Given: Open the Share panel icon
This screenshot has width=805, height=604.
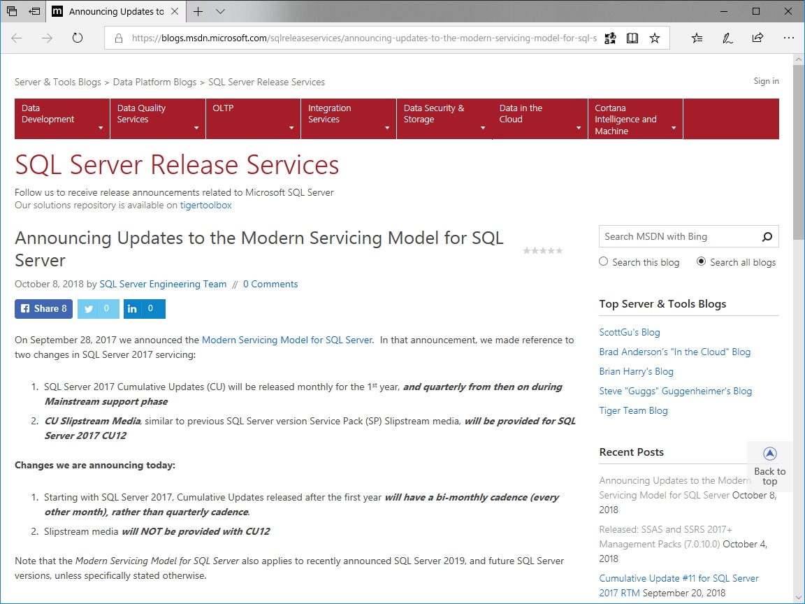Looking at the screenshot, I should pos(757,38).
